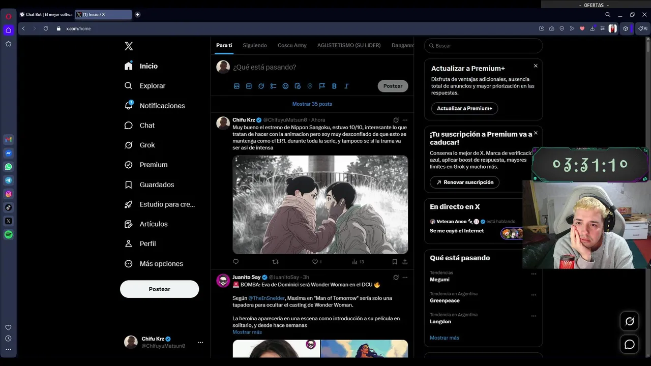Show 35 new posts
Viewport: 651px width, 366px height.
pyautogui.click(x=312, y=104)
